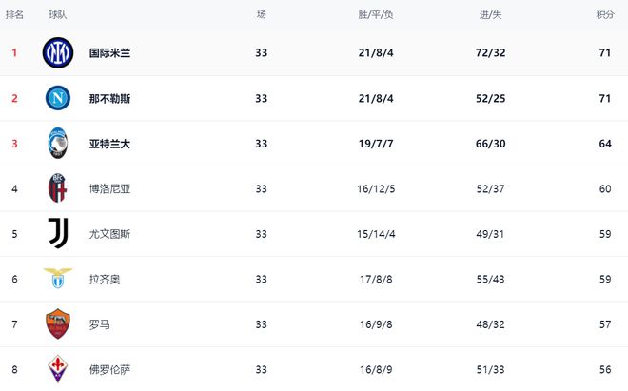Open the 那不勒斯 team name link
Viewport: 628px width, 391px height.
(109, 98)
